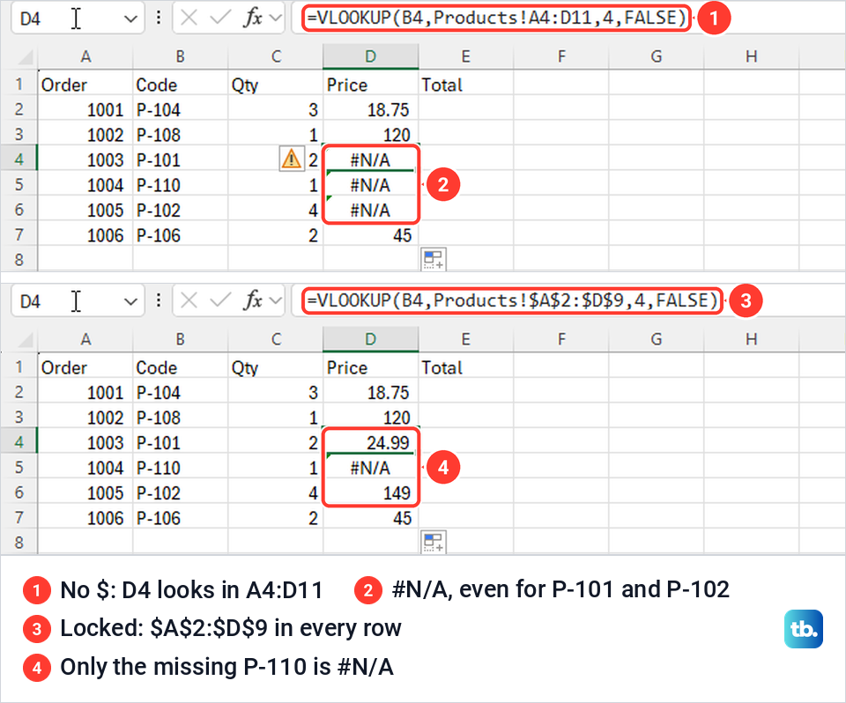The height and width of the screenshot is (703, 846).
Task: Click formula containing Products!$A$2:$D$9
Action: point(512,300)
